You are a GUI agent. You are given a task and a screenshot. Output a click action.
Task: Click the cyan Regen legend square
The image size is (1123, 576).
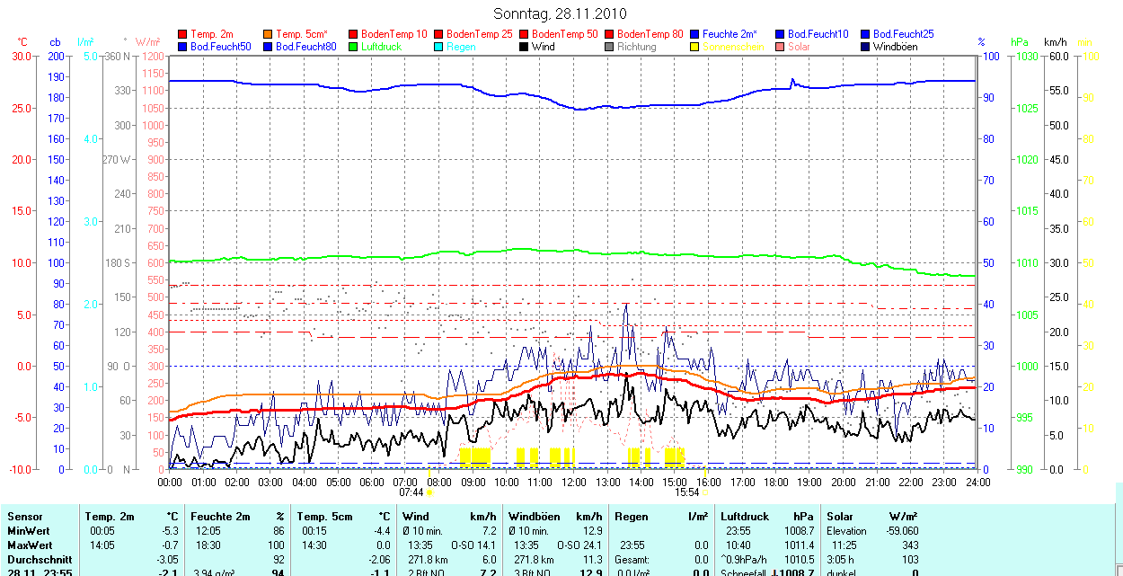tap(439, 47)
